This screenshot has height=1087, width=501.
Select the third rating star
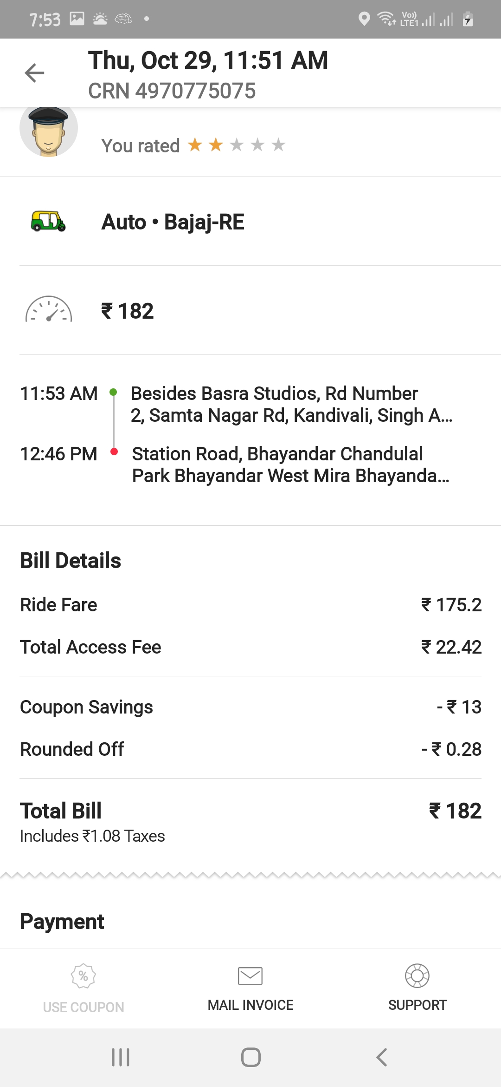(237, 145)
